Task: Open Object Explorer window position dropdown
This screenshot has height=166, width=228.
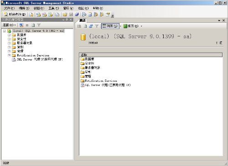Action: click(x=63, y=20)
